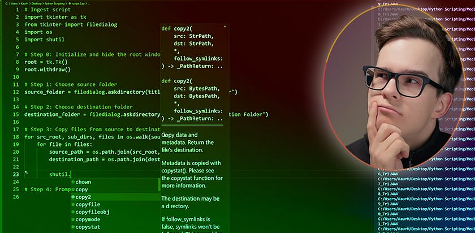Click the 'for file in files:' line
Image resolution: width=475 pixels, height=233 pixels.
(x=64, y=144)
